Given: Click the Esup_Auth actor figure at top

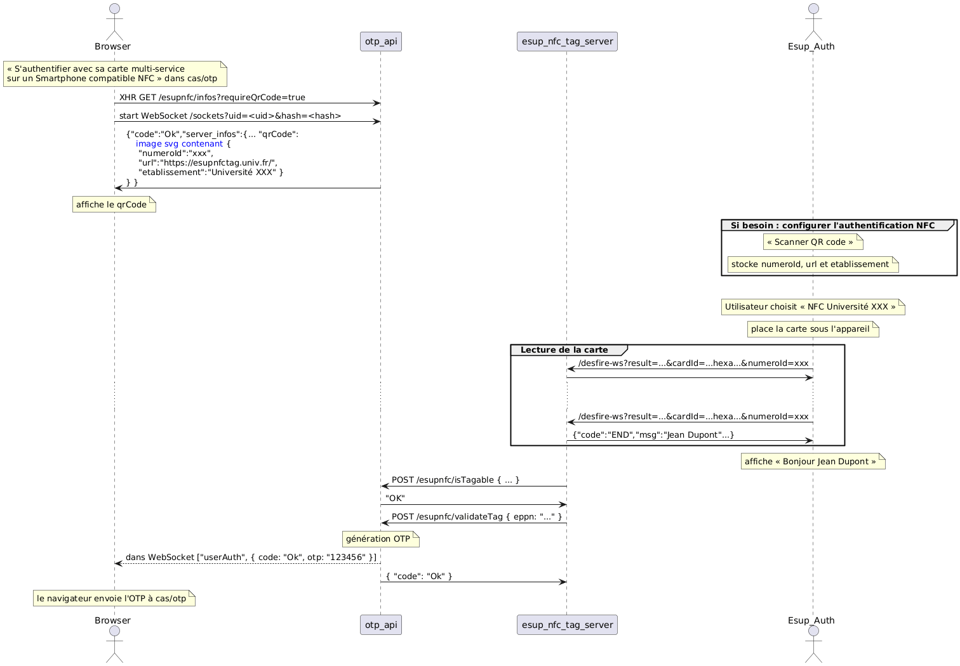Looking at the screenshot, I should coord(813,22).
